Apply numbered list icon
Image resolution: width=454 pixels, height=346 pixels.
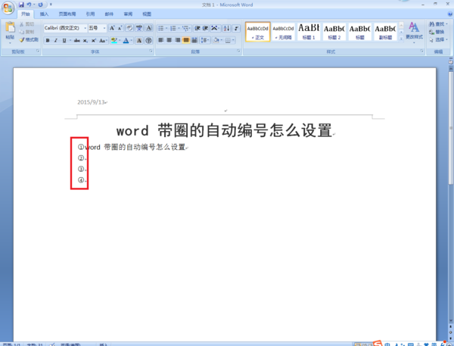coord(173,28)
